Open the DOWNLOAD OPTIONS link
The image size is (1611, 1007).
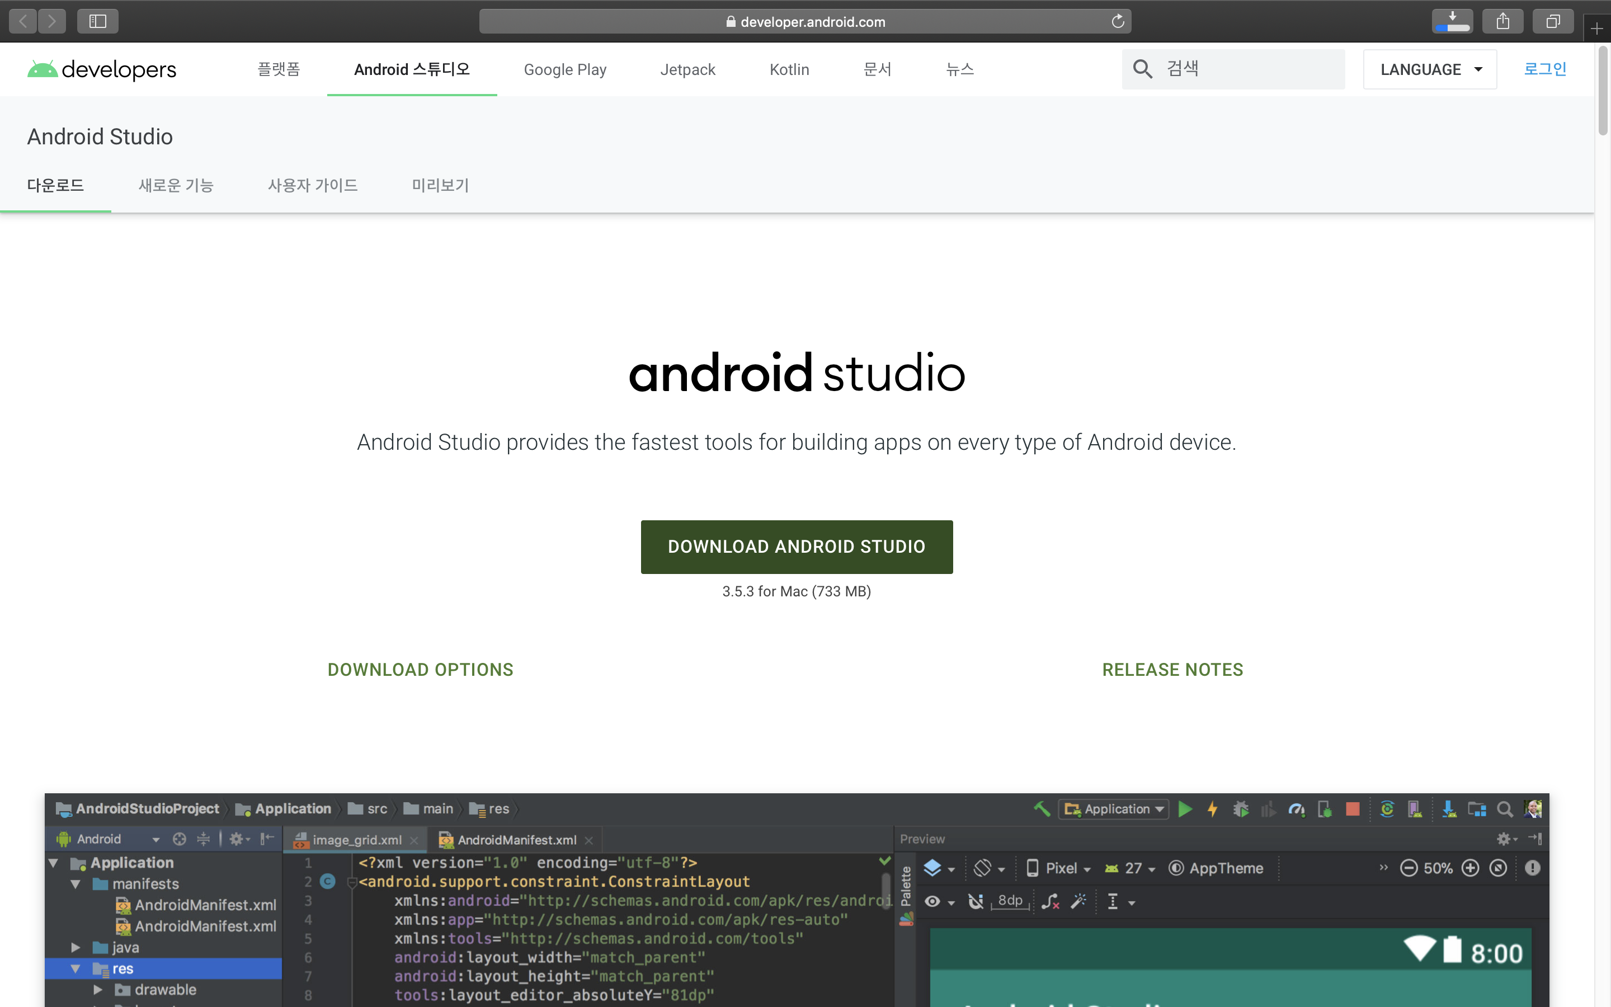tap(420, 669)
